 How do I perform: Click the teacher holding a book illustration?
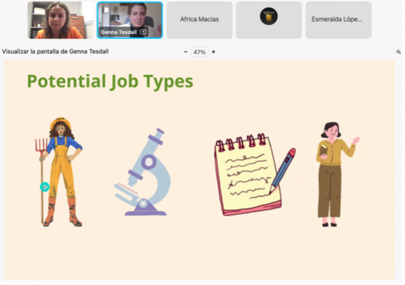point(332,173)
